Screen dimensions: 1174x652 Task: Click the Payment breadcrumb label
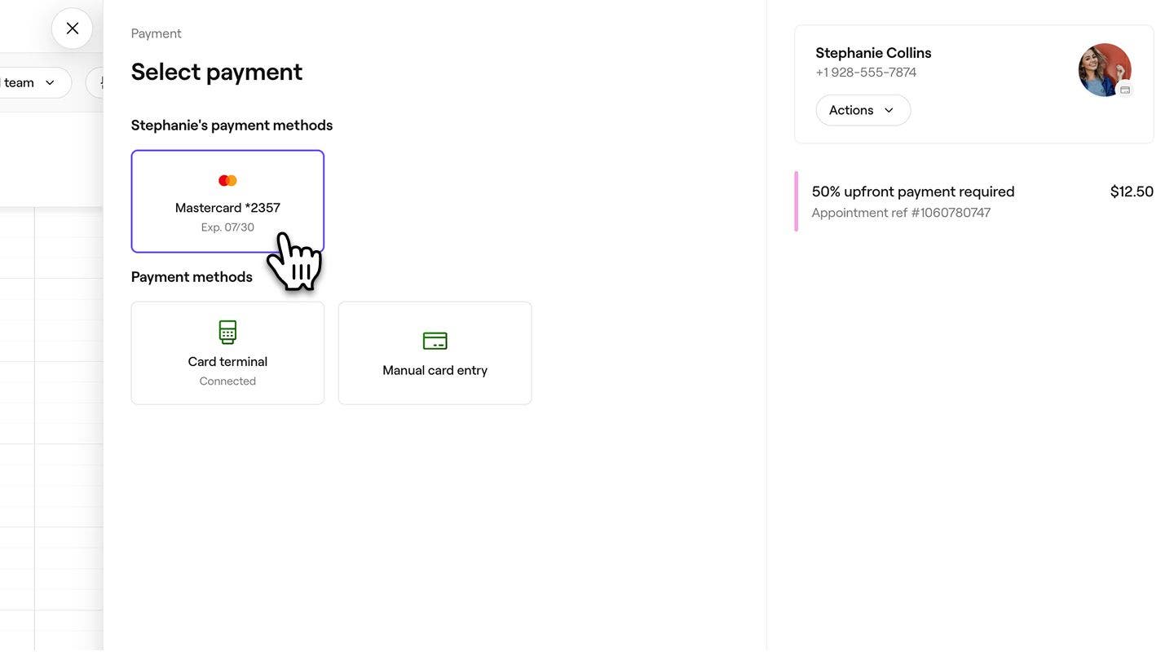pos(157,33)
